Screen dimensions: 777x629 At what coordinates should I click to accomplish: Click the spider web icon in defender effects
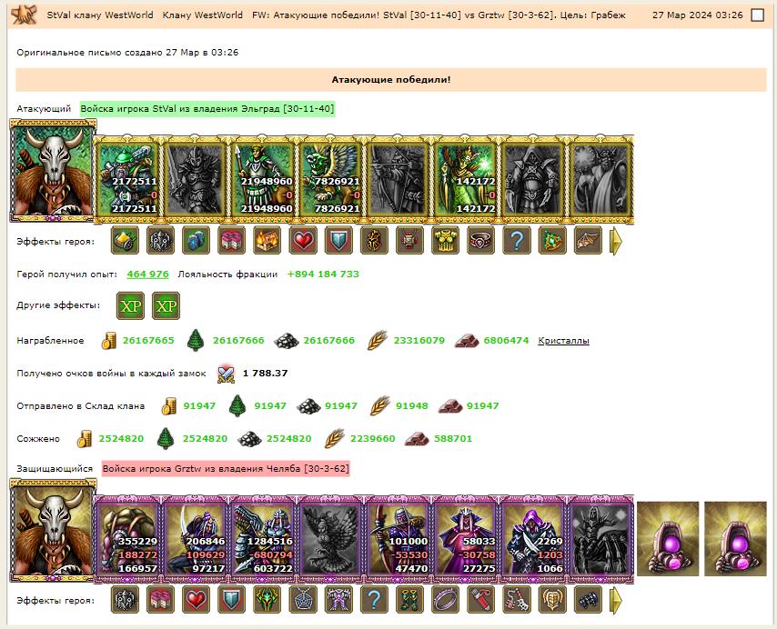pyautogui.click(x=303, y=600)
